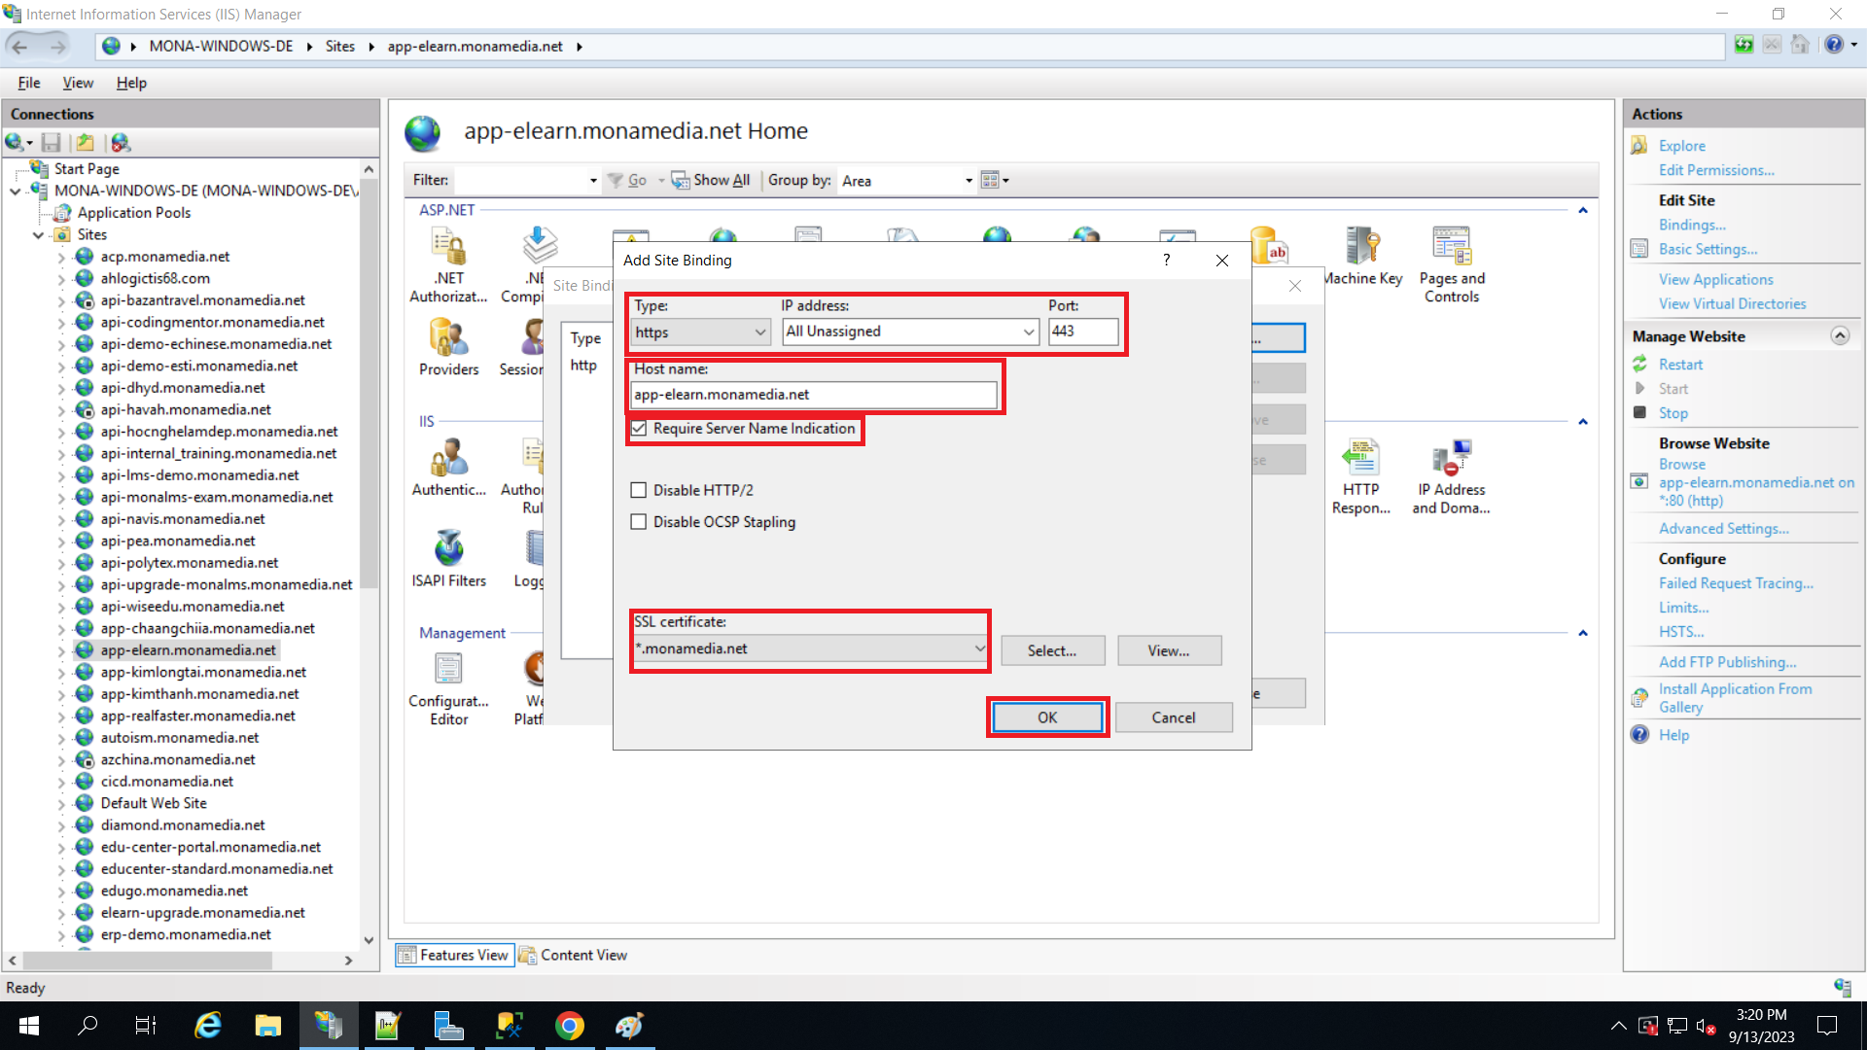Click the refresh page icon in address bar

[x=1744, y=45]
